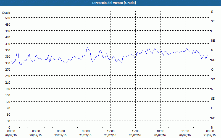
Task: Click the 21/02/16 date label
Action: point(210,135)
